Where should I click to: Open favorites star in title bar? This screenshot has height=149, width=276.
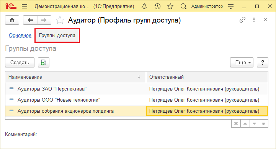(170, 6)
